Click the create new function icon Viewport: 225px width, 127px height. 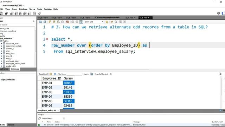tap(29, 13)
